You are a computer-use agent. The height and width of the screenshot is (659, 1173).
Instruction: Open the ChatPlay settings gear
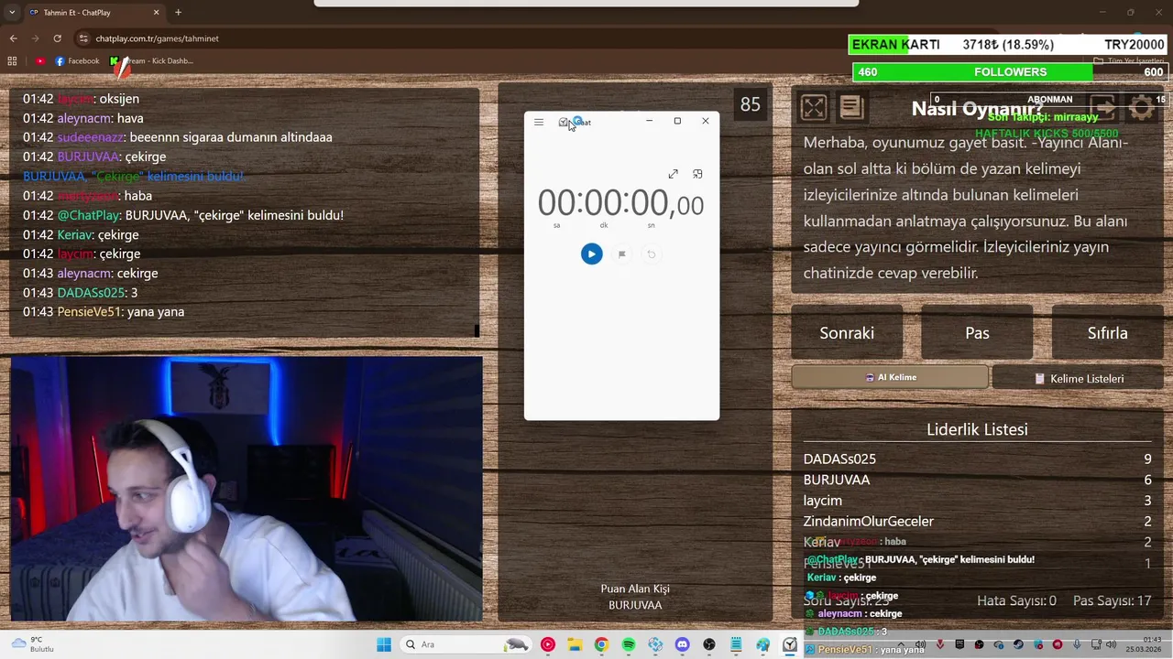click(1142, 108)
